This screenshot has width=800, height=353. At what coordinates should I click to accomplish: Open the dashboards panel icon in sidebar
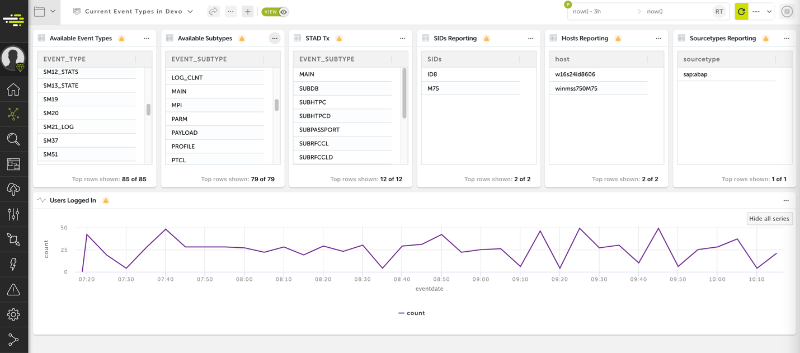[13, 164]
